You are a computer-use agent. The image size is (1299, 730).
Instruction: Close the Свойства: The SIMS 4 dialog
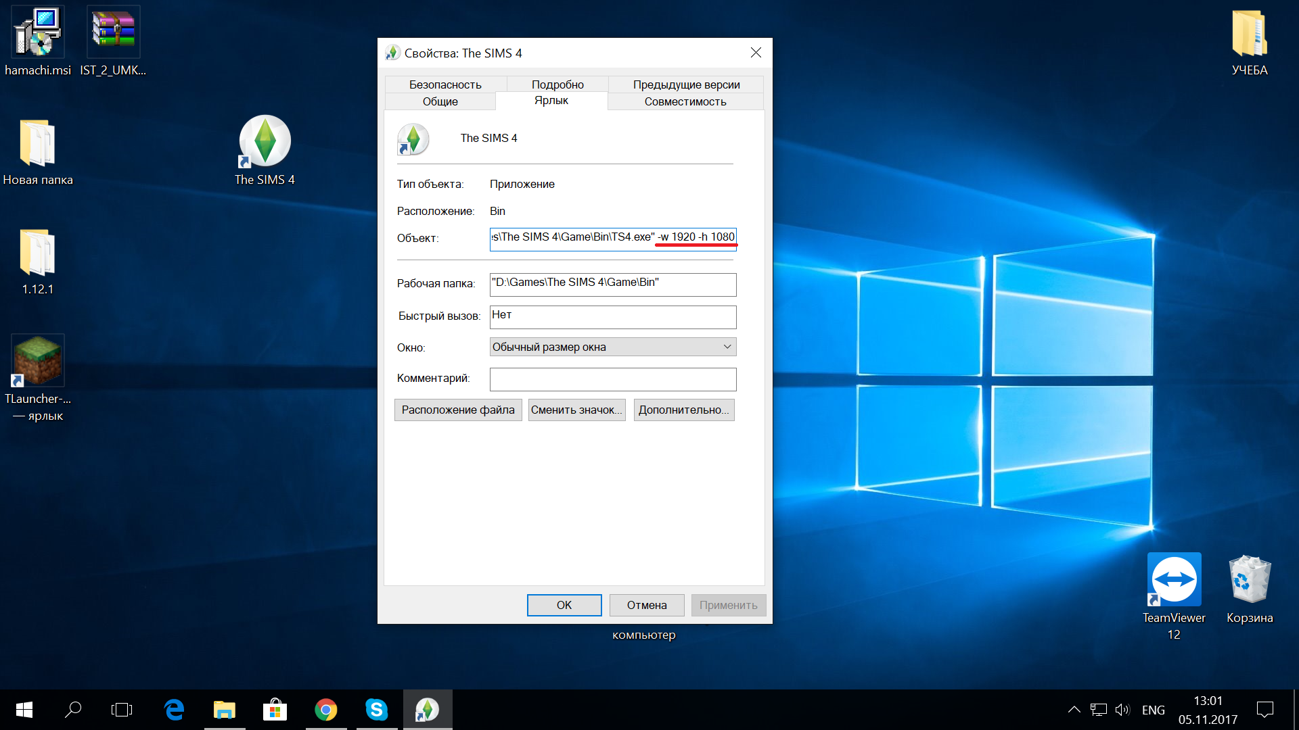(756, 53)
